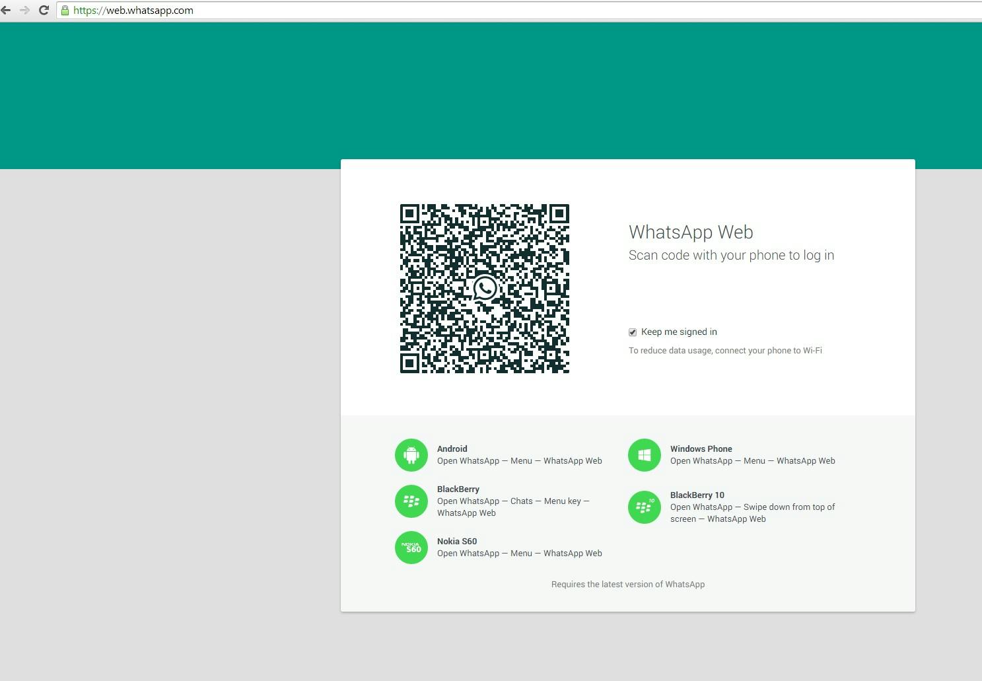Click the WhatsApp Web heading
Viewport: 982px width, 681px height.
coord(691,233)
